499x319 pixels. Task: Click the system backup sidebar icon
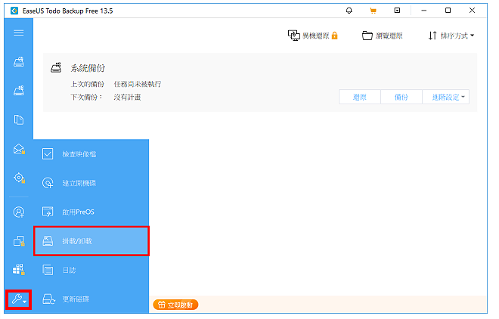[x=19, y=90]
